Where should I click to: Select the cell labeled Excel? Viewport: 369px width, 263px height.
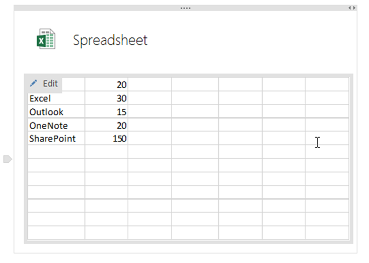[56, 99]
